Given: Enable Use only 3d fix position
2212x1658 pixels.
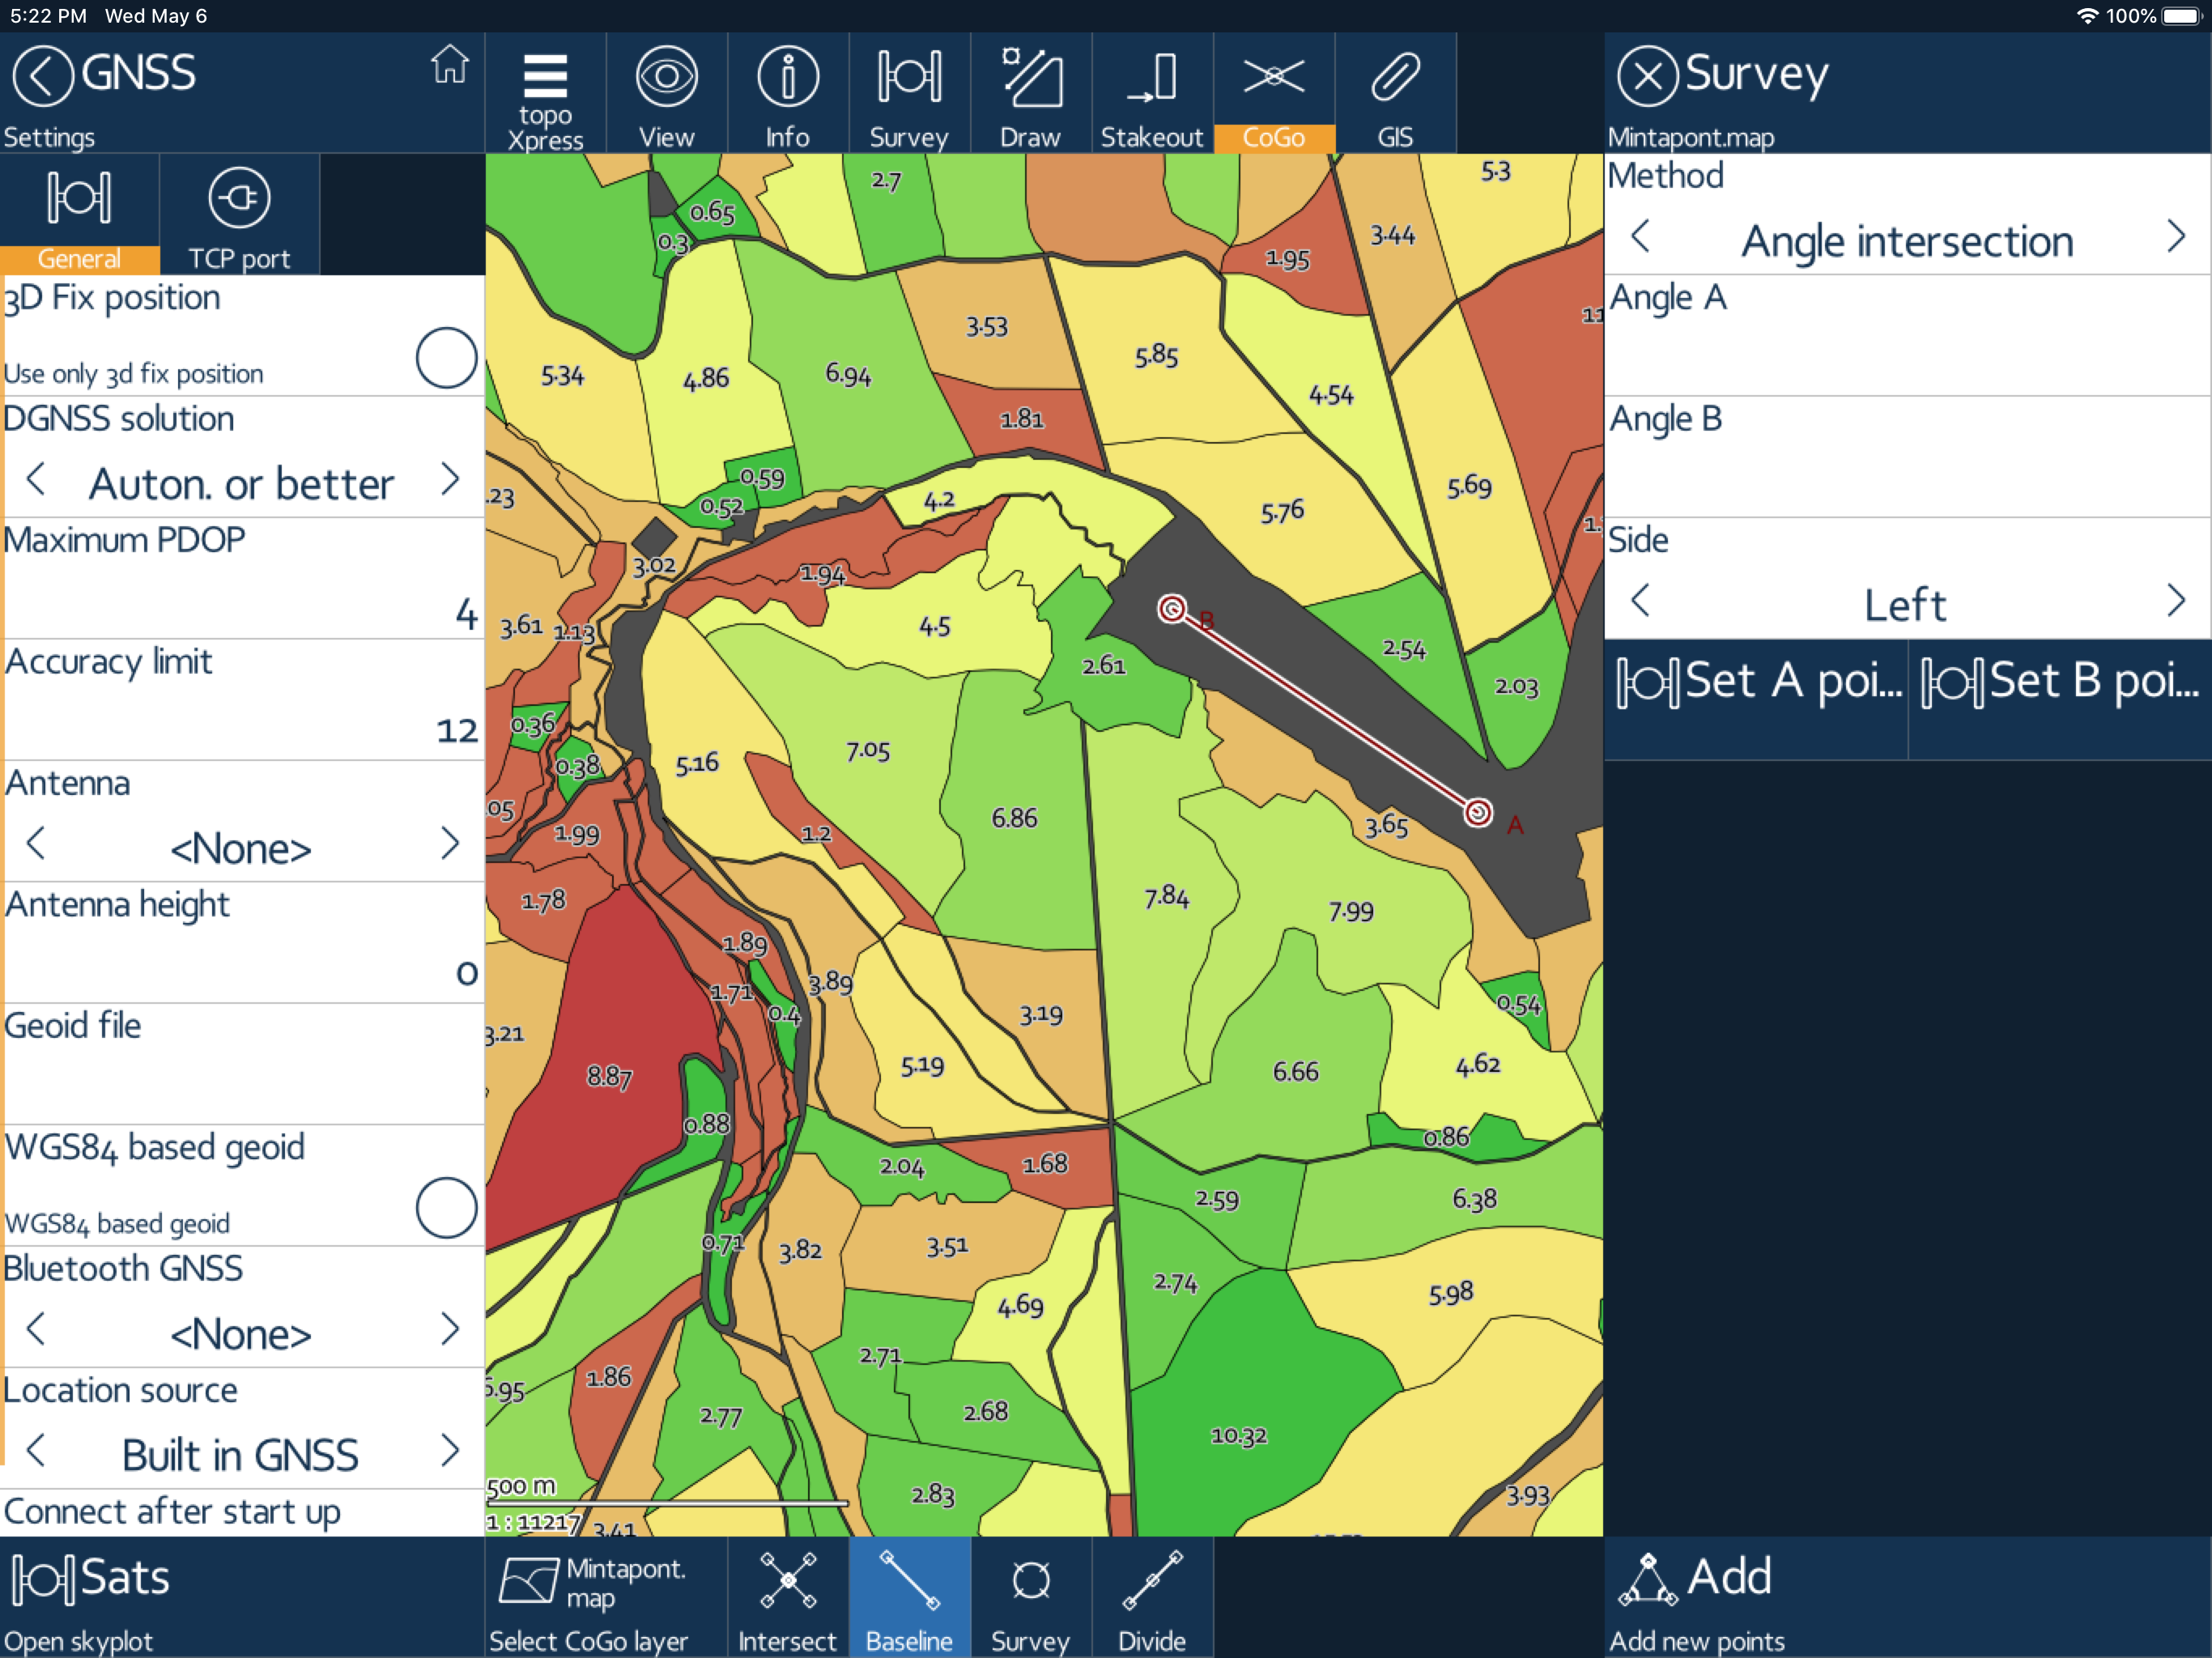Looking at the screenshot, I should [446, 358].
